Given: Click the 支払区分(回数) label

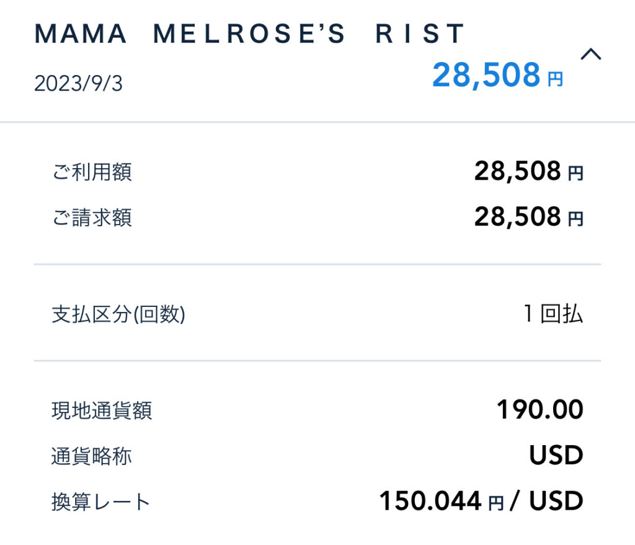Looking at the screenshot, I should [118, 315].
